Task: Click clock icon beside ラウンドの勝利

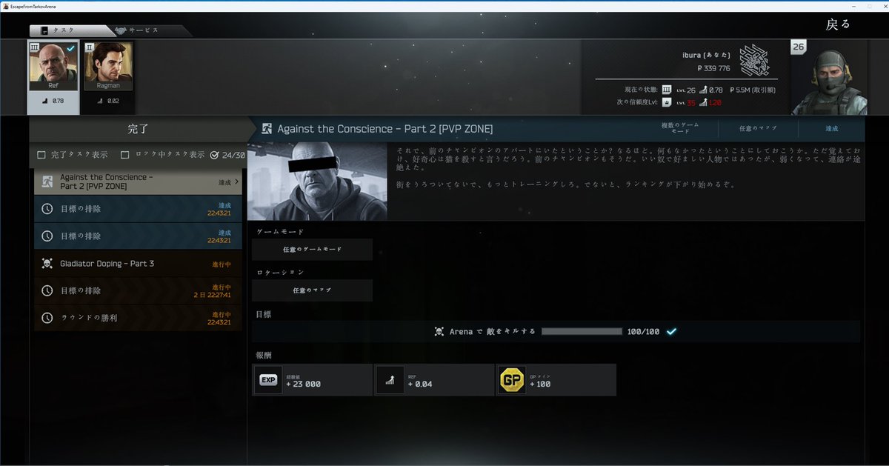Action: point(47,318)
